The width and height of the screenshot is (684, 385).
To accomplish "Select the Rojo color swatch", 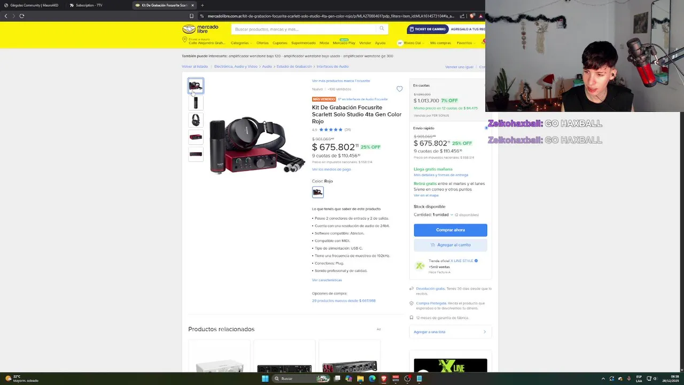I will pos(318,192).
